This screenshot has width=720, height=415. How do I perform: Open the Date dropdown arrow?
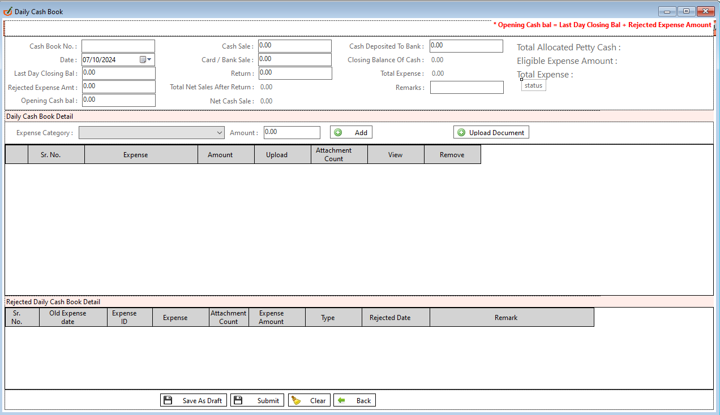coord(149,59)
